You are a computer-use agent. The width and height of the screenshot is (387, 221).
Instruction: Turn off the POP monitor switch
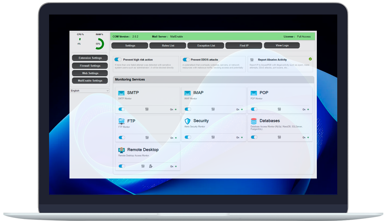254,109
